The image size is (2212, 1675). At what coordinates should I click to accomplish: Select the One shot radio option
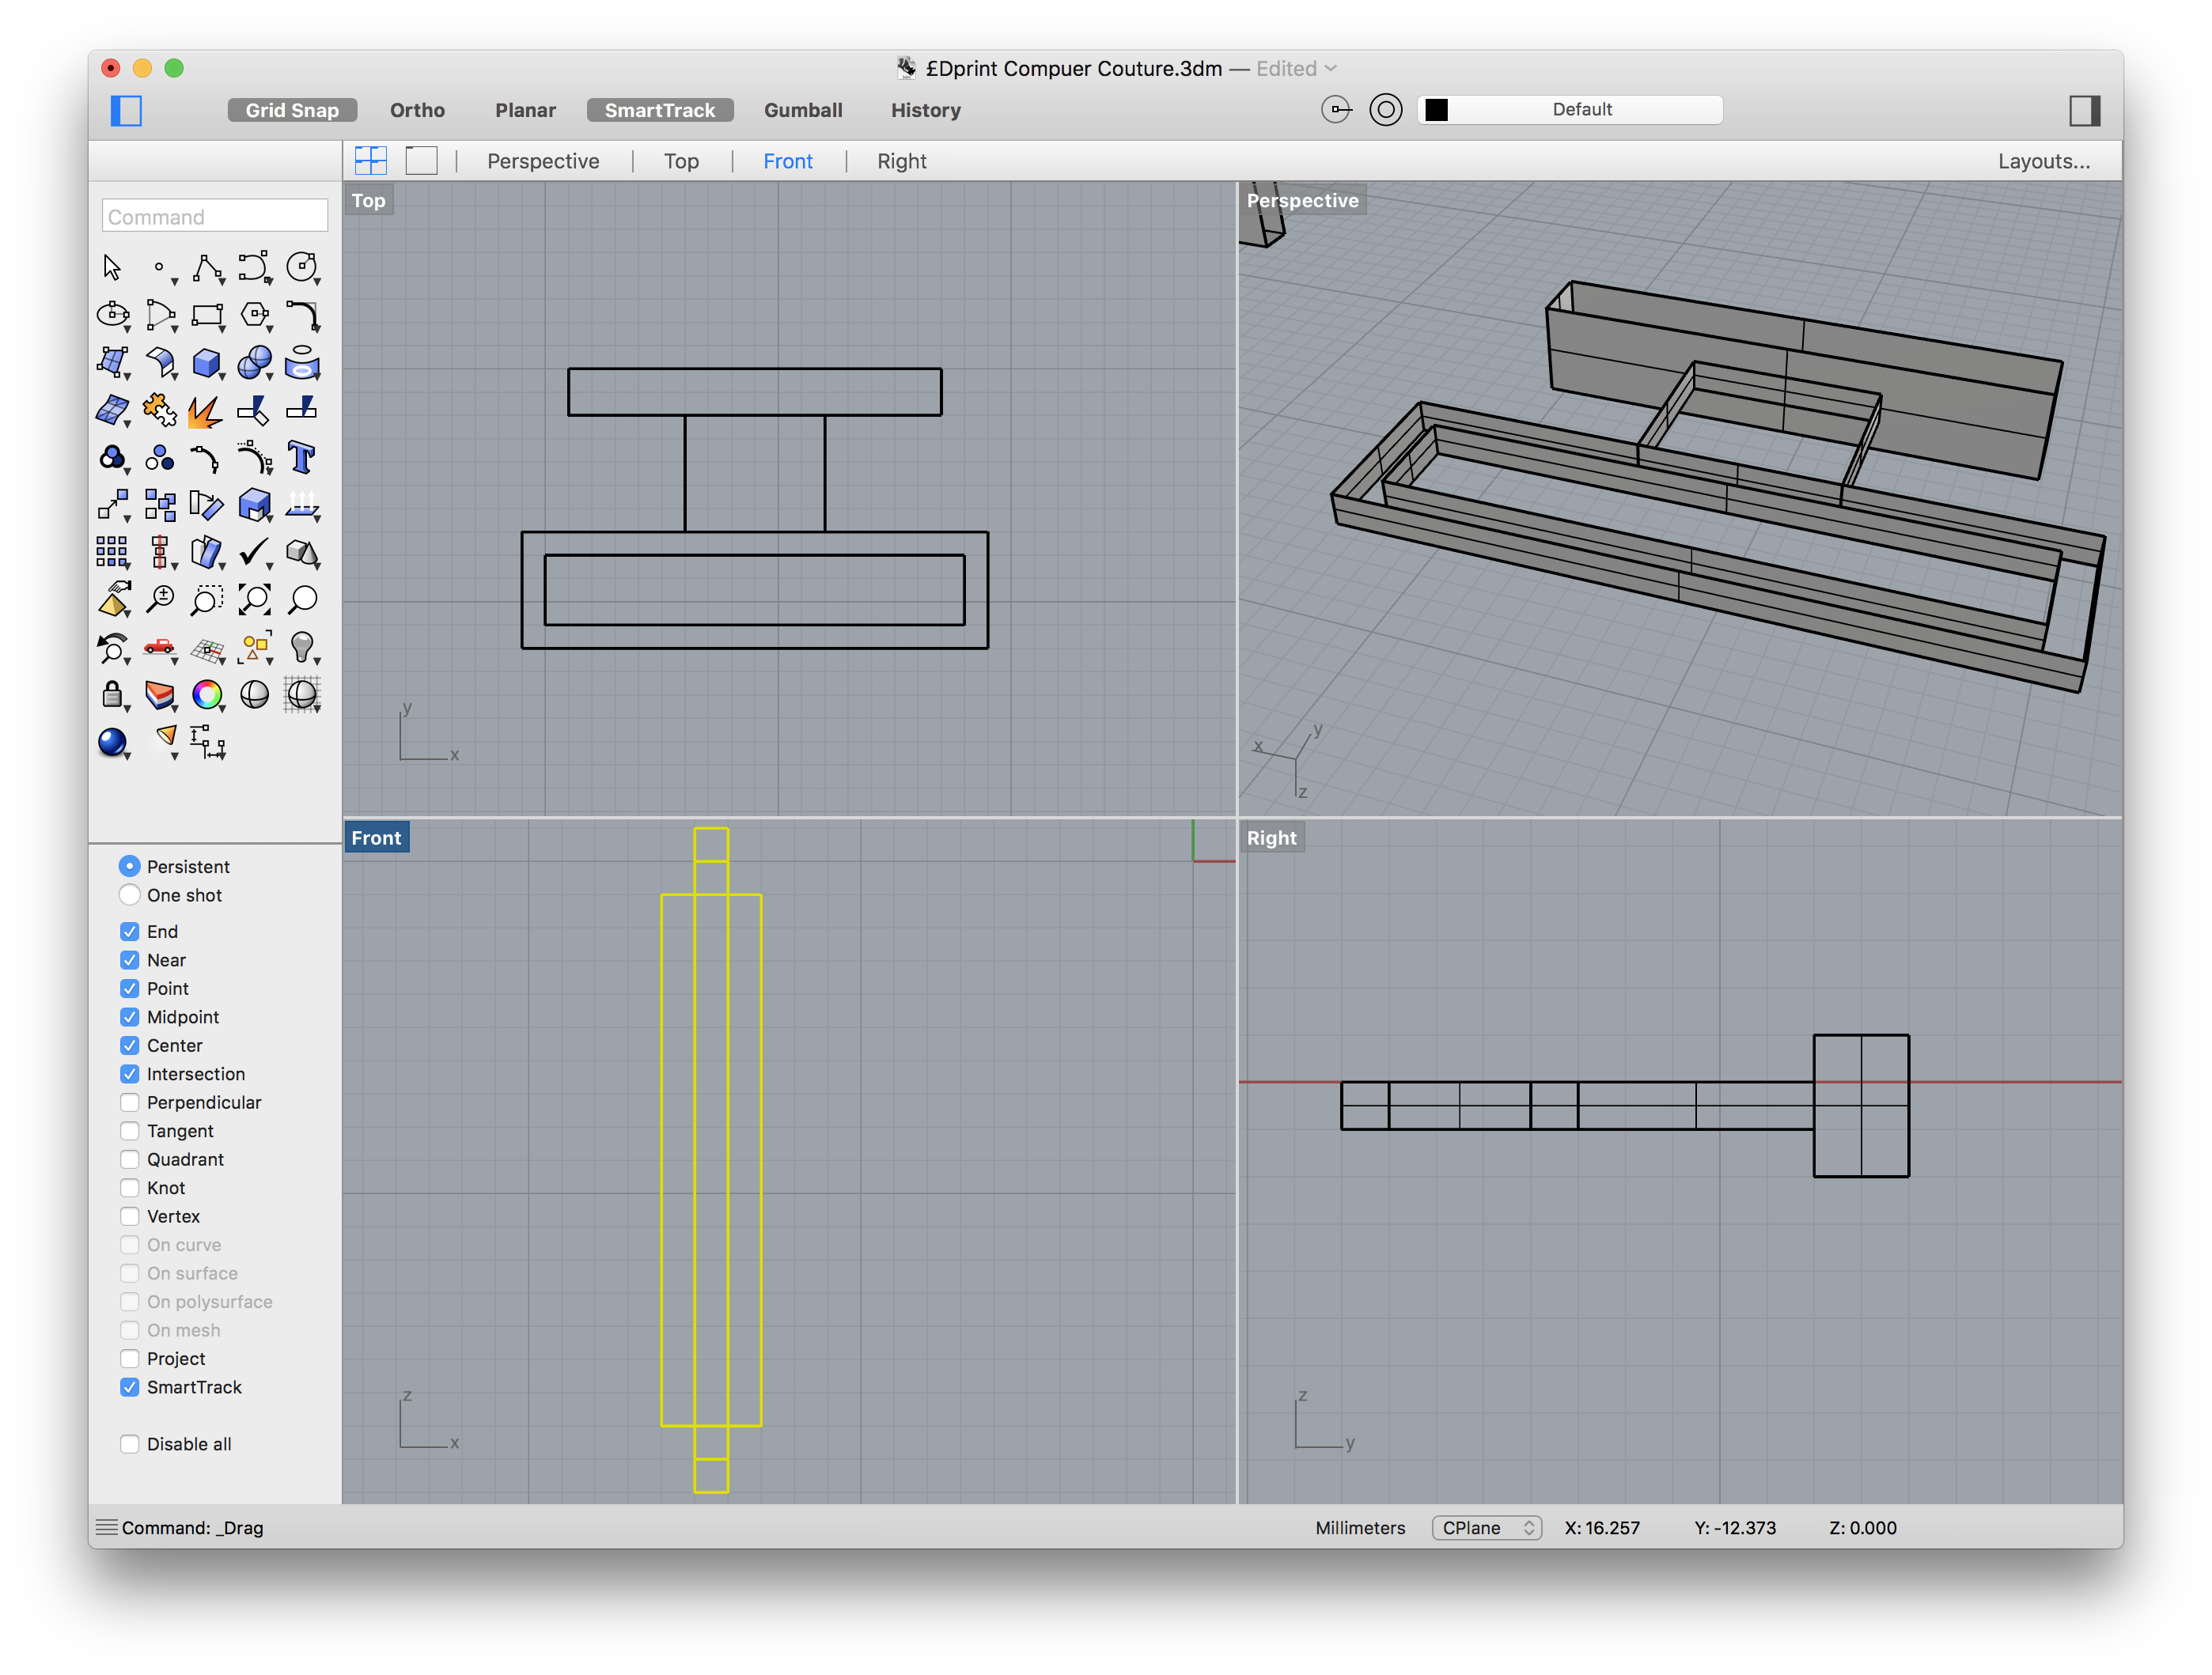coord(130,894)
